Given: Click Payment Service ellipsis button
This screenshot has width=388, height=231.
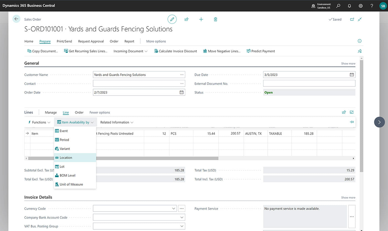Looking at the screenshot, I should coord(352,217).
